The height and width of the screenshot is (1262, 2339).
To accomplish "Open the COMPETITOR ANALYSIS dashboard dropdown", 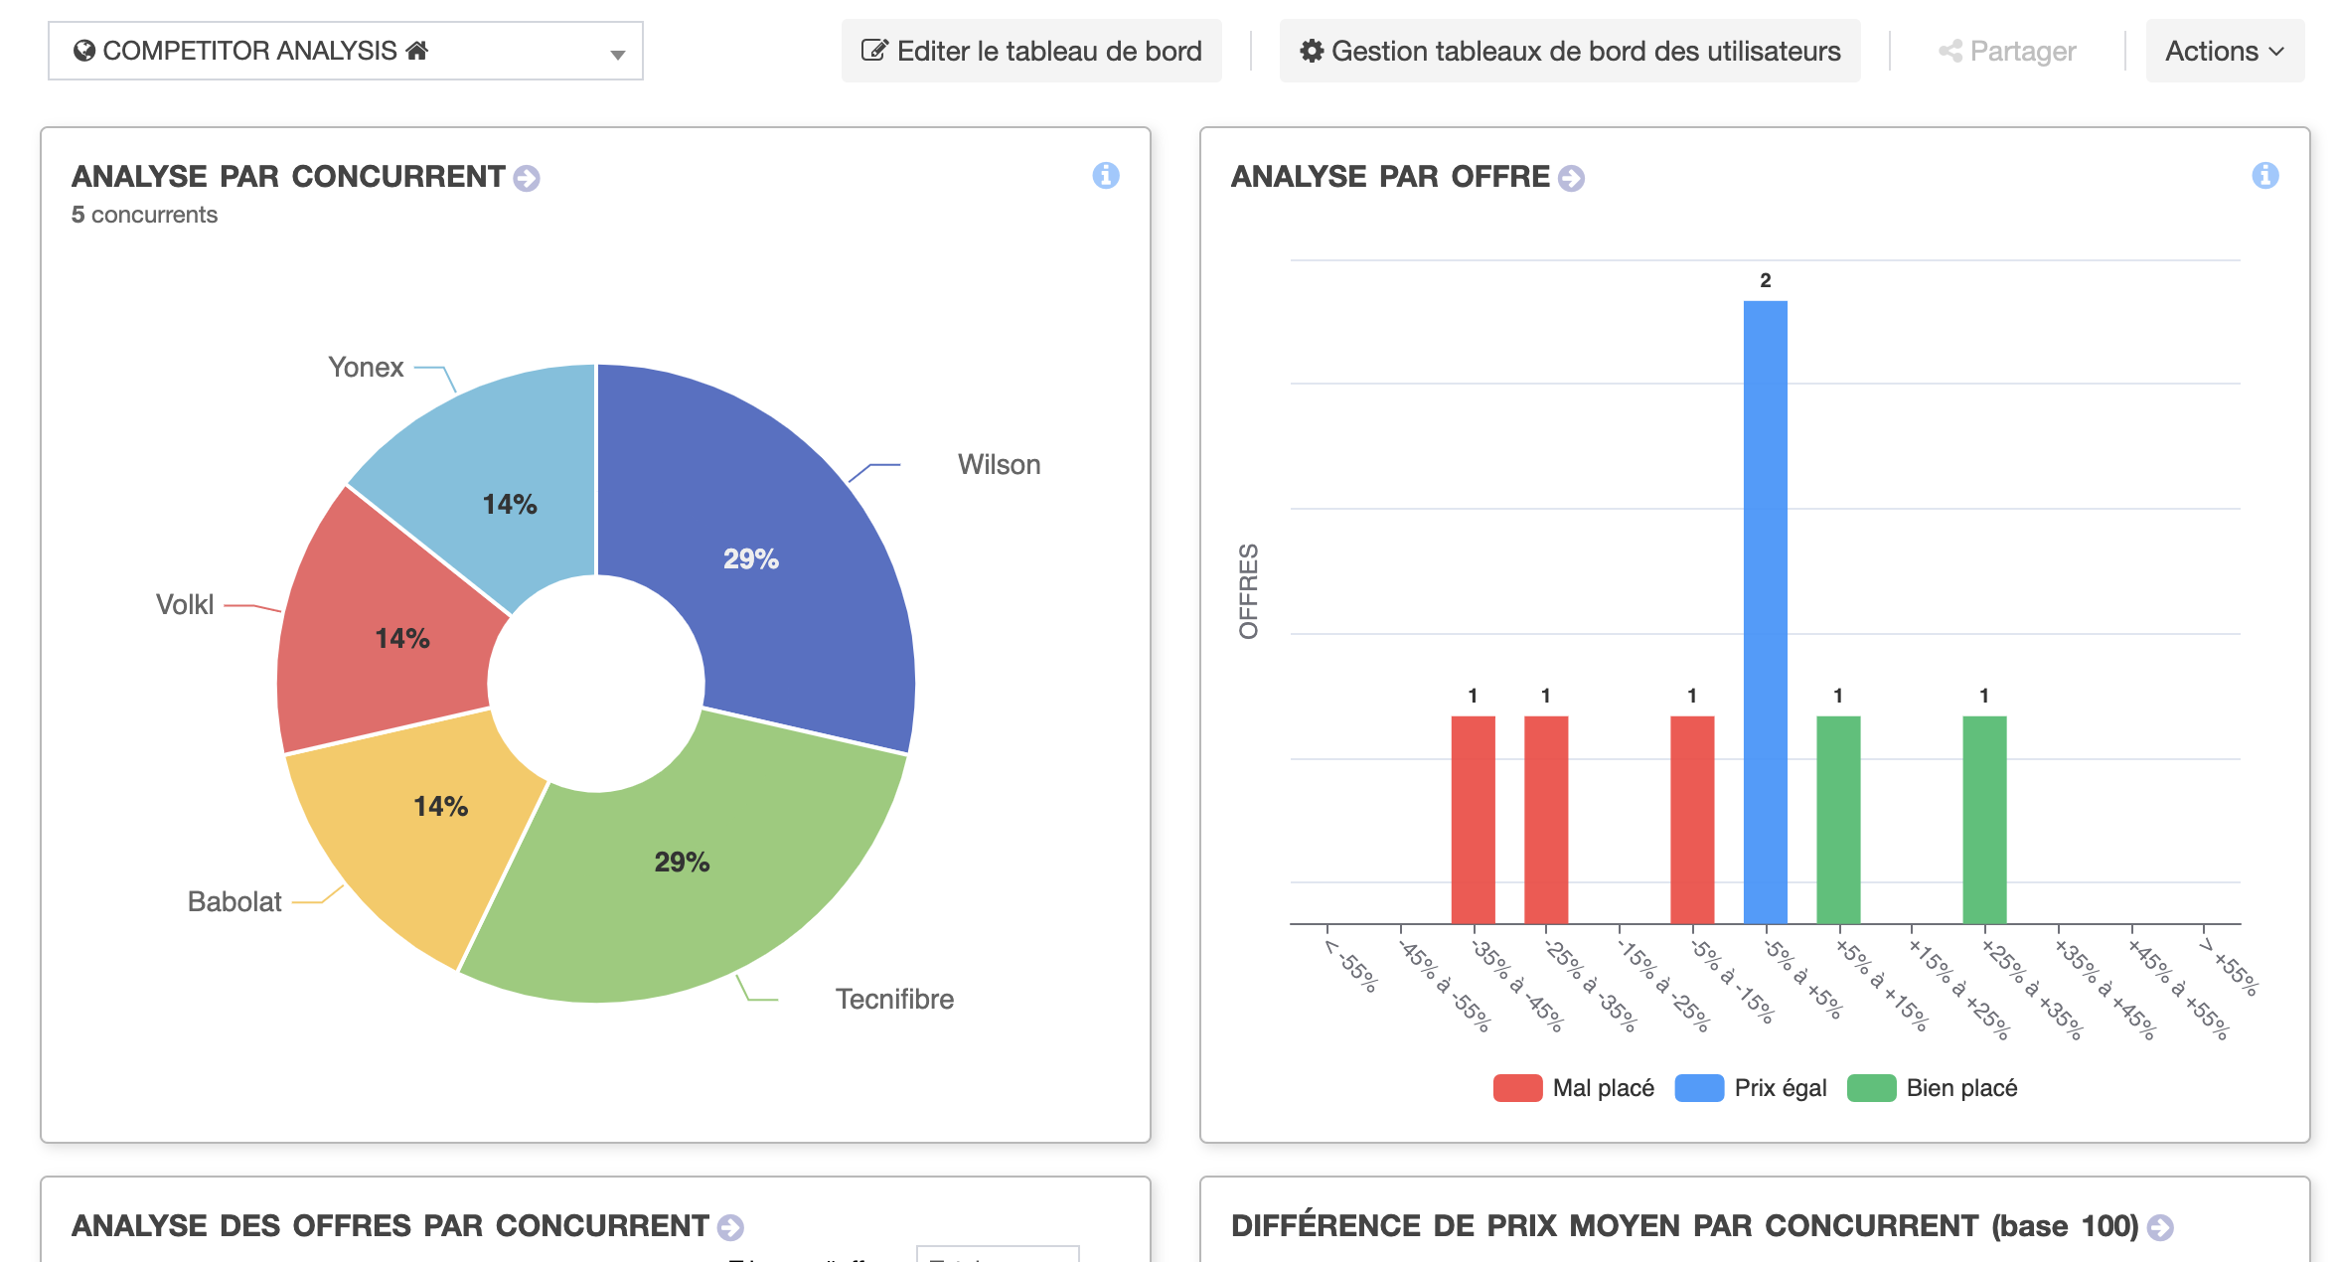I will click(x=345, y=51).
